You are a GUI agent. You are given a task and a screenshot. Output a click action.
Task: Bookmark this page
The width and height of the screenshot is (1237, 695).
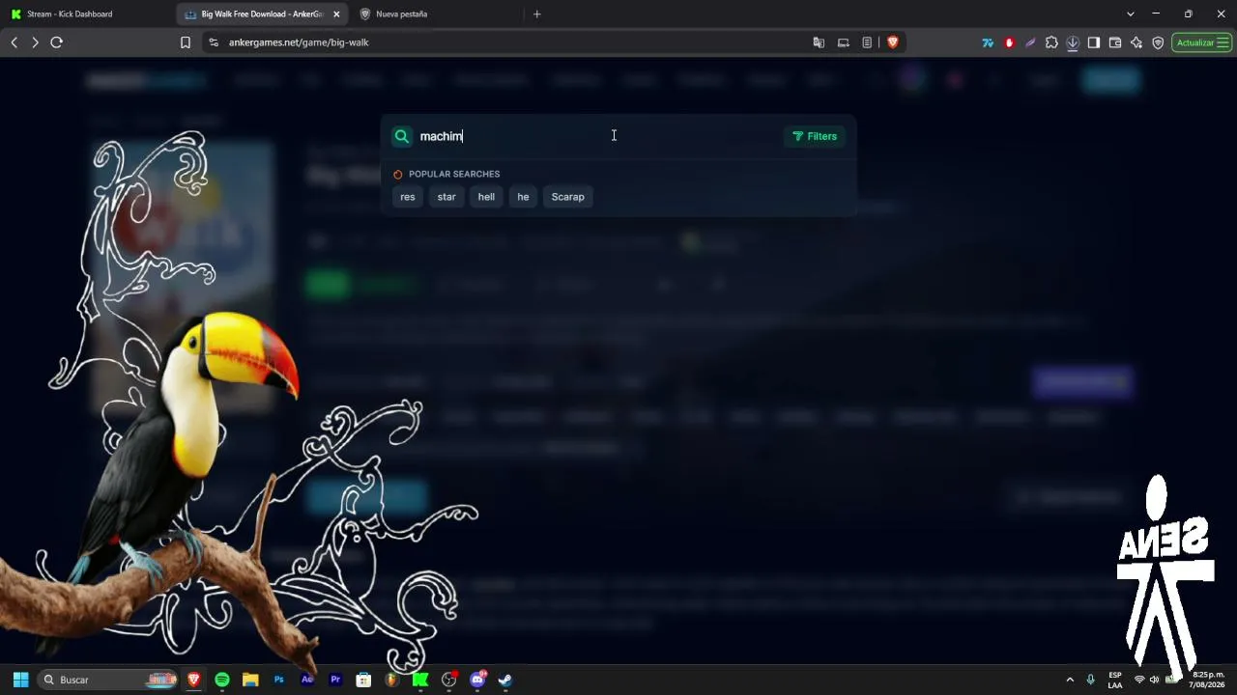pyautogui.click(x=186, y=42)
